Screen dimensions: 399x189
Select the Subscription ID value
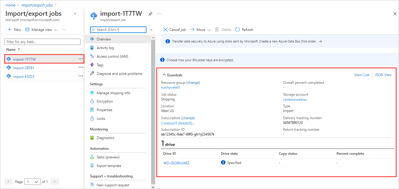188,134
